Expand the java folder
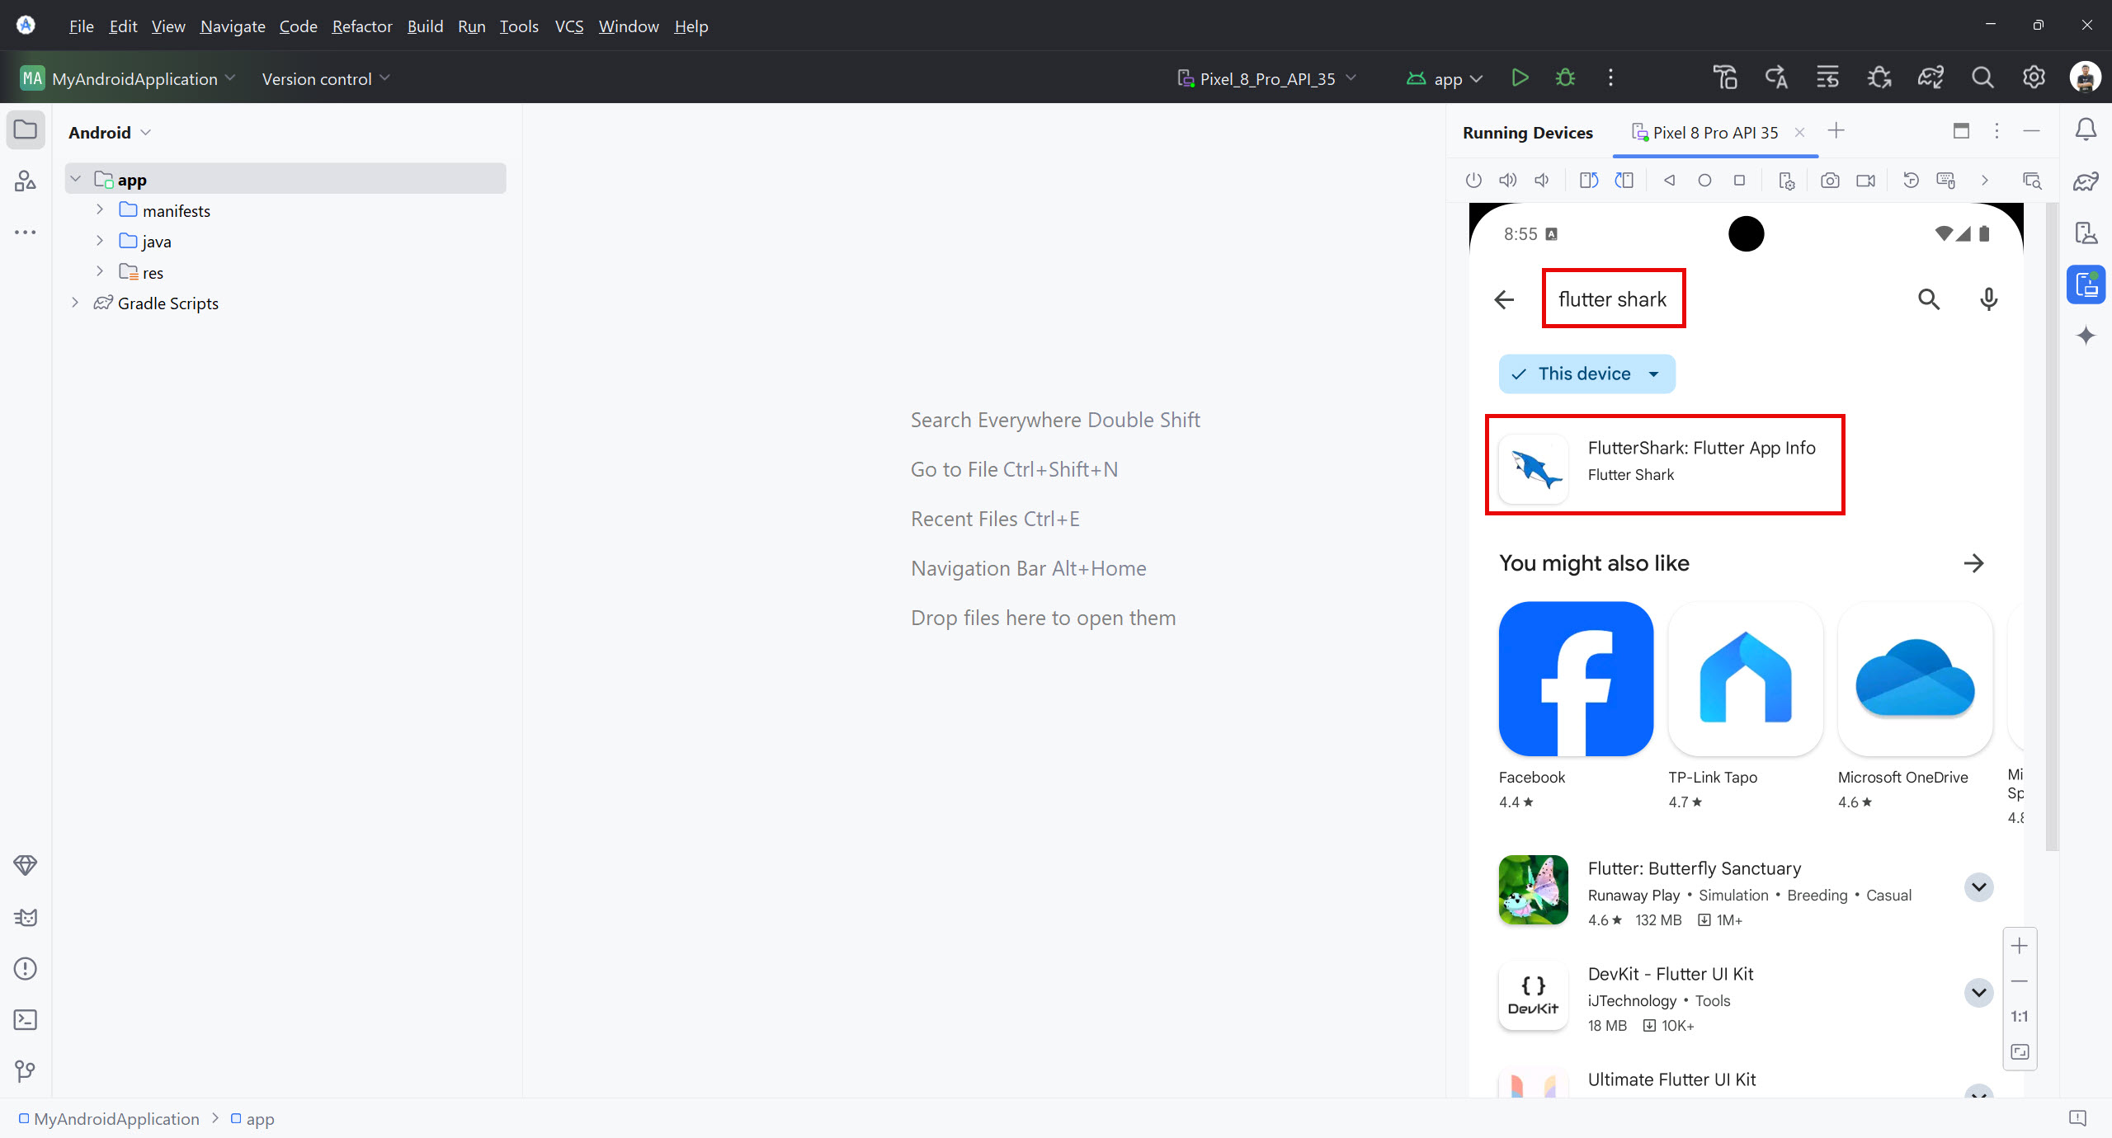This screenshot has width=2112, height=1138. click(x=100, y=241)
